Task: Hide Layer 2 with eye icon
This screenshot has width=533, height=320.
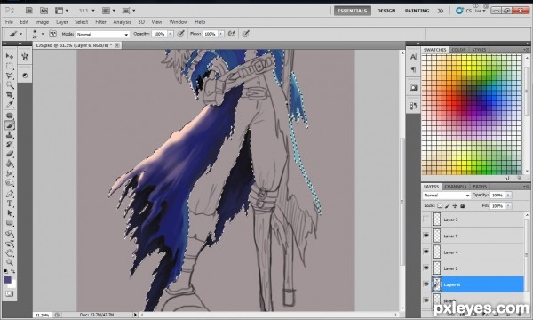Action: point(426,268)
